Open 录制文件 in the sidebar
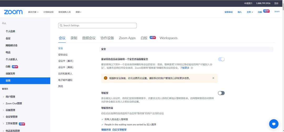 (x=10, y=73)
